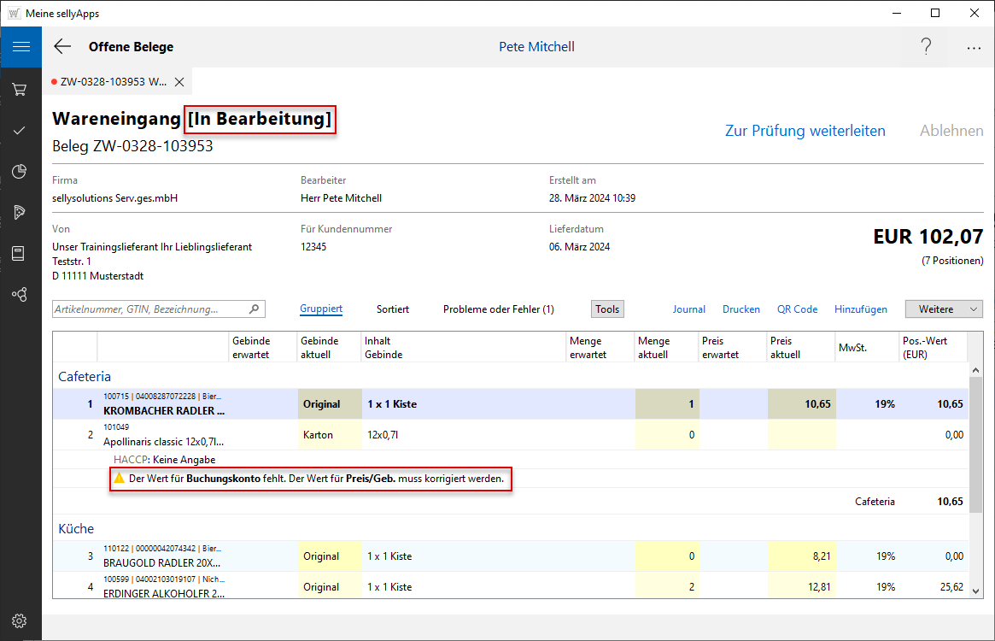The width and height of the screenshot is (995, 641).
Task: Switch to Sortiert view
Action: click(x=393, y=309)
